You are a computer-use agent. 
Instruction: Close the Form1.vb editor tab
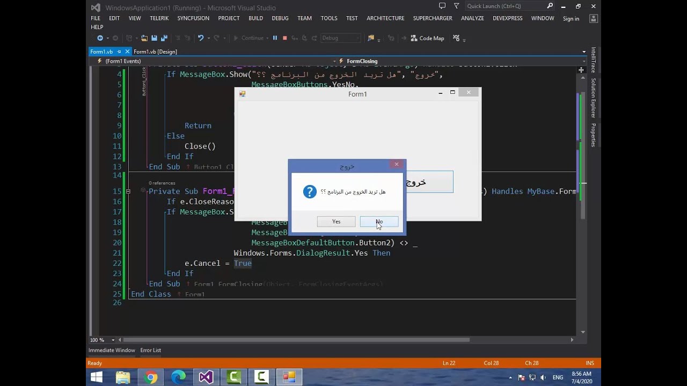pyautogui.click(x=127, y=51)
